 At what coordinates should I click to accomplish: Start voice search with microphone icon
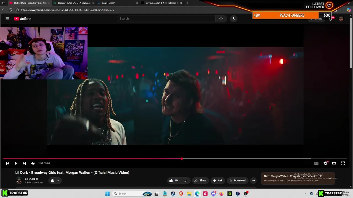[x=234, y=19]
